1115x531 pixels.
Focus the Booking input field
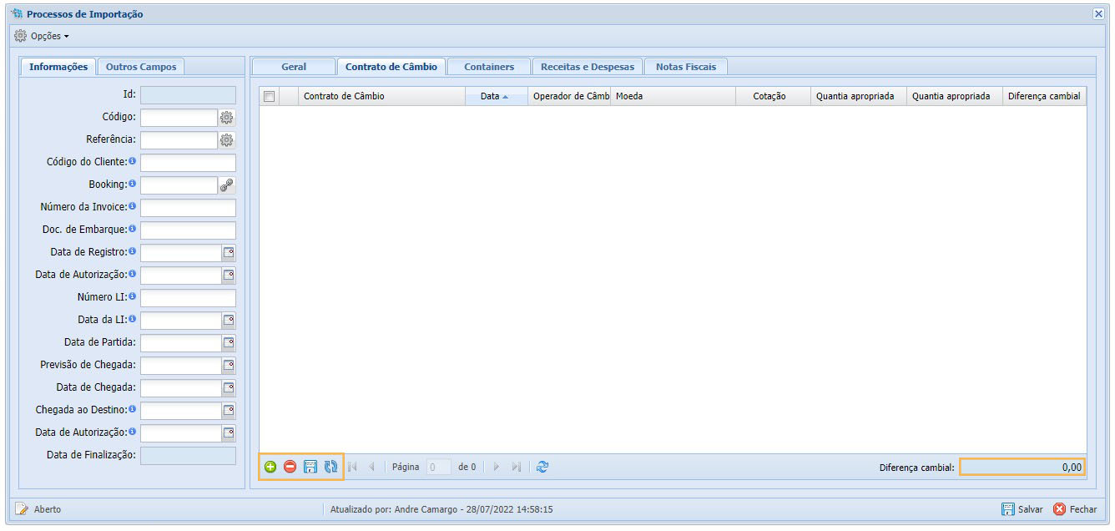[x=179, y=185]
